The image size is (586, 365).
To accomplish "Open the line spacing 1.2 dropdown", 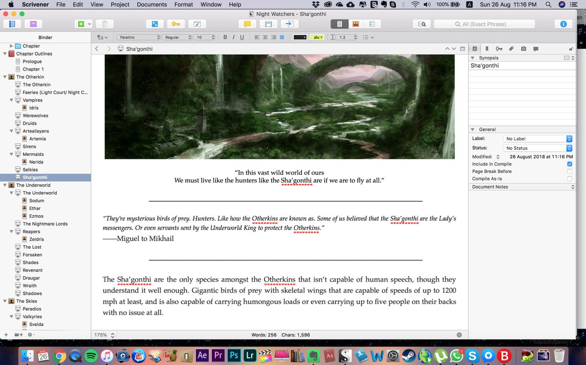I will click(344, 37).
